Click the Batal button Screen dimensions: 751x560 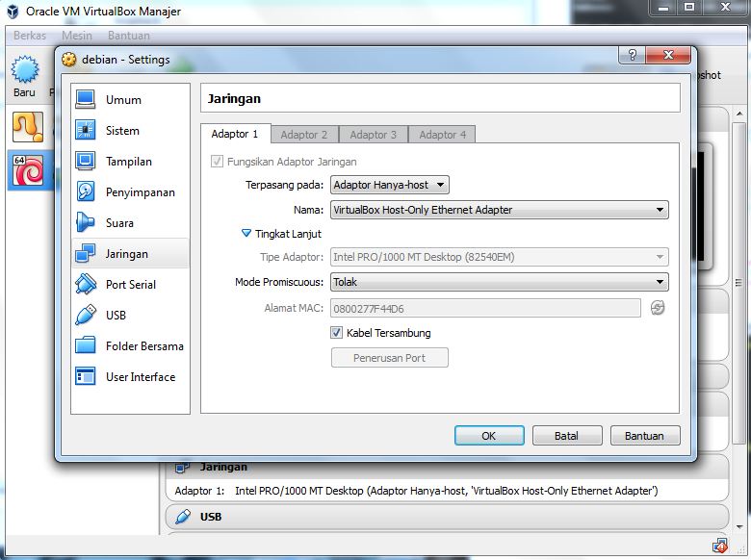pyautogui.click(x=566, y=436)
